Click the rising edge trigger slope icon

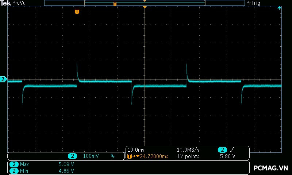pos(232,150)
